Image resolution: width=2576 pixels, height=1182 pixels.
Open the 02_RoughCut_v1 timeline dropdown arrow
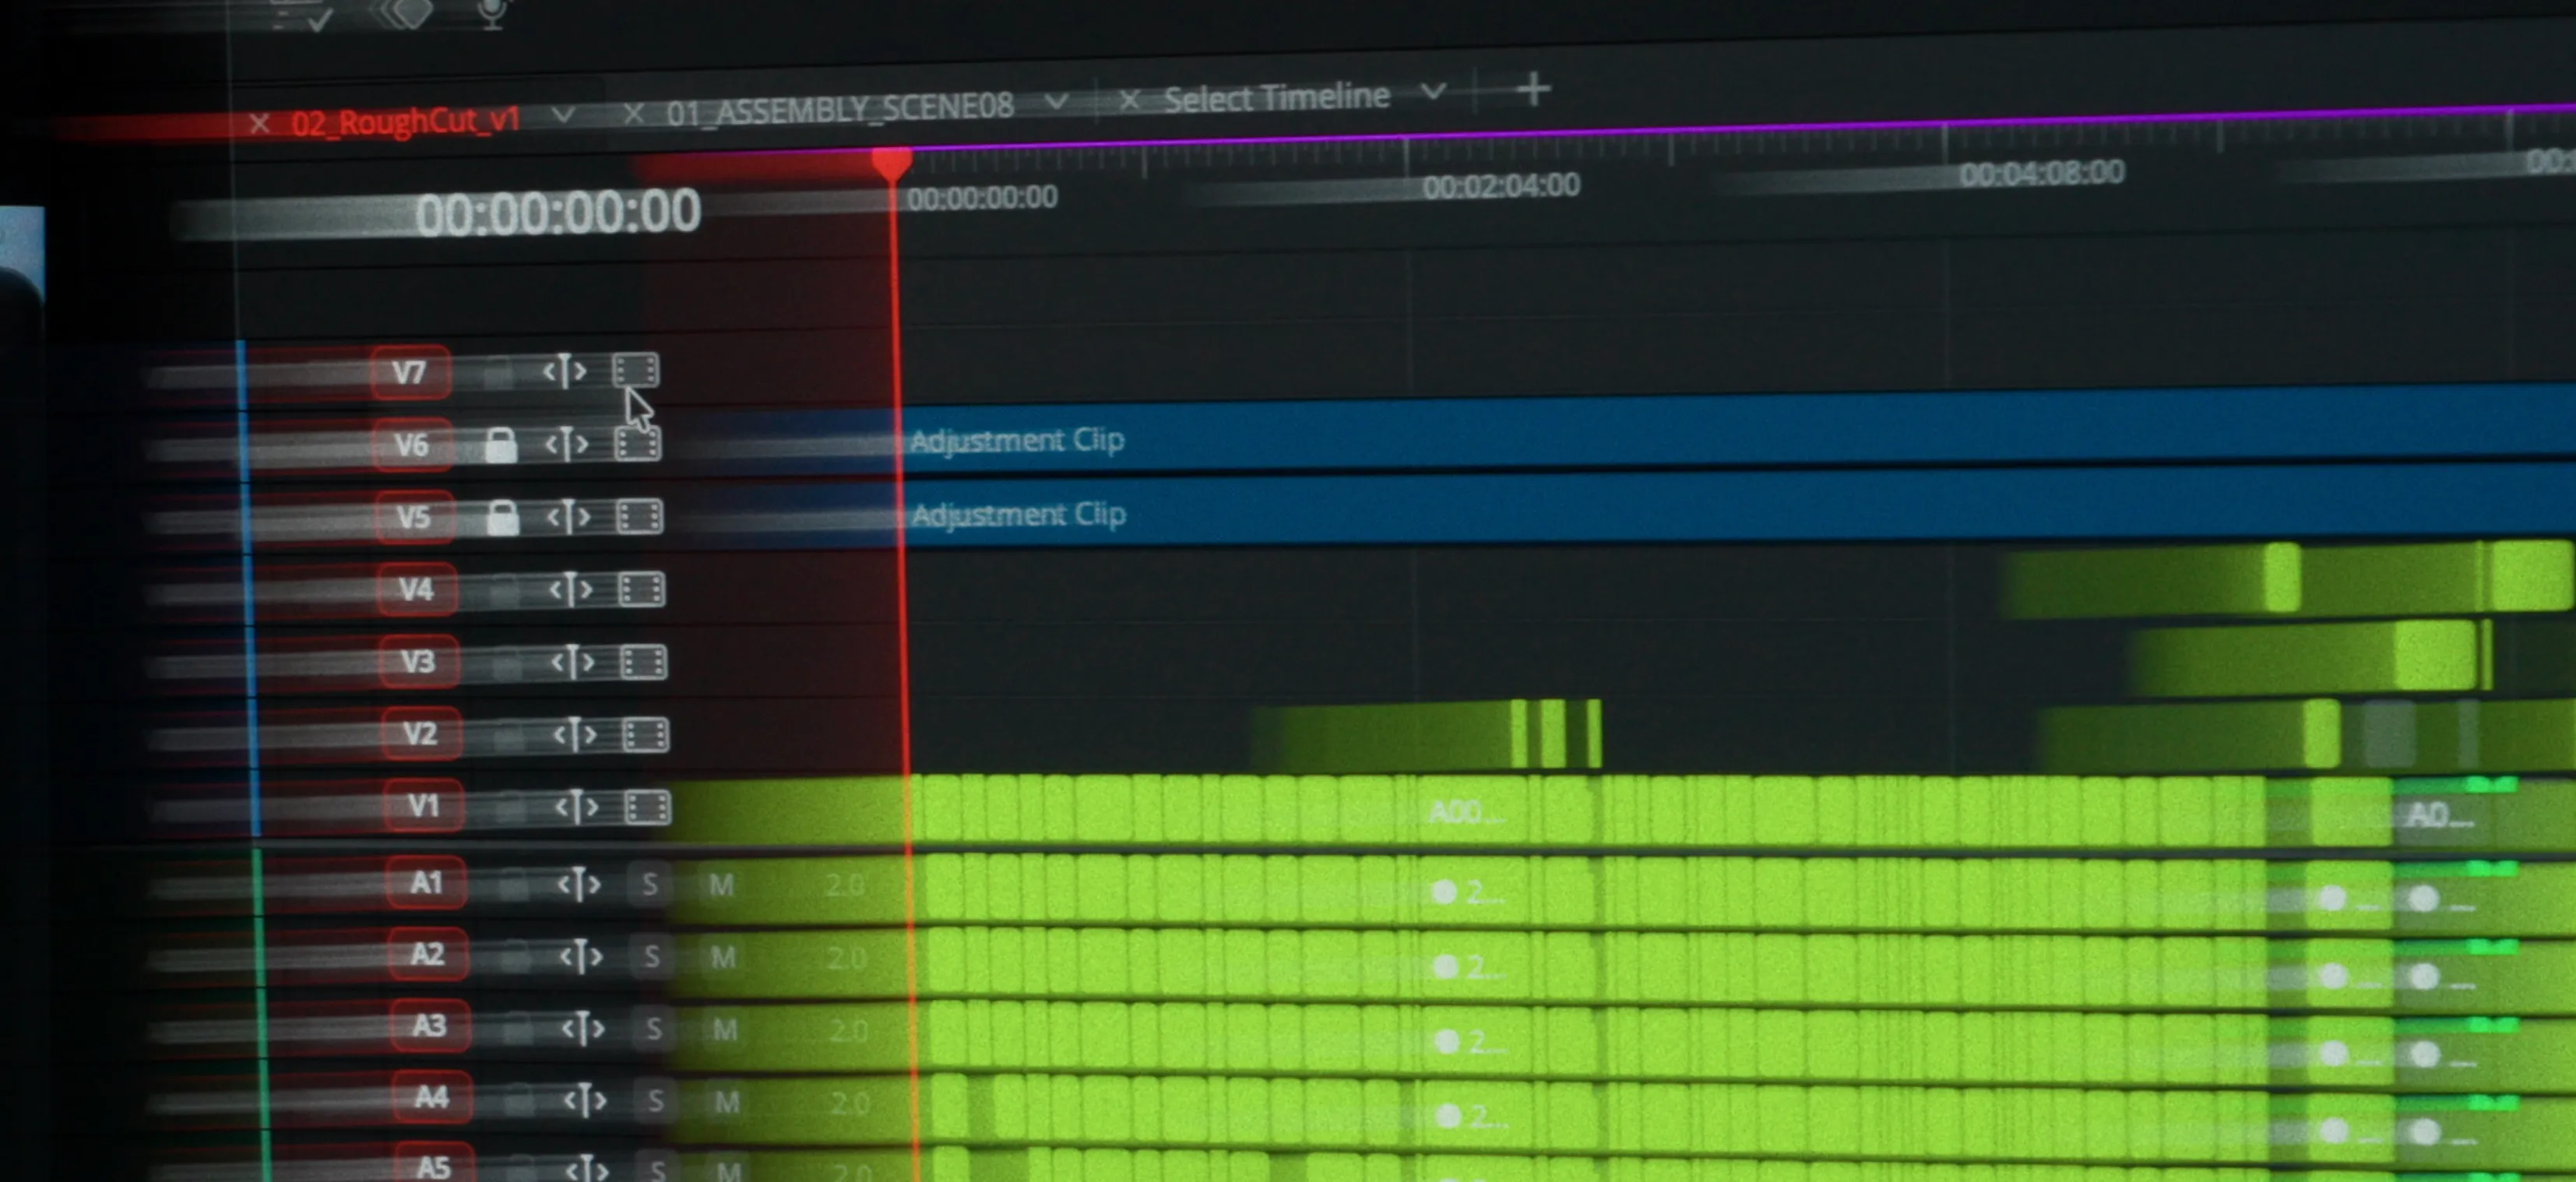pyautogui.click(x=563, y=116)
